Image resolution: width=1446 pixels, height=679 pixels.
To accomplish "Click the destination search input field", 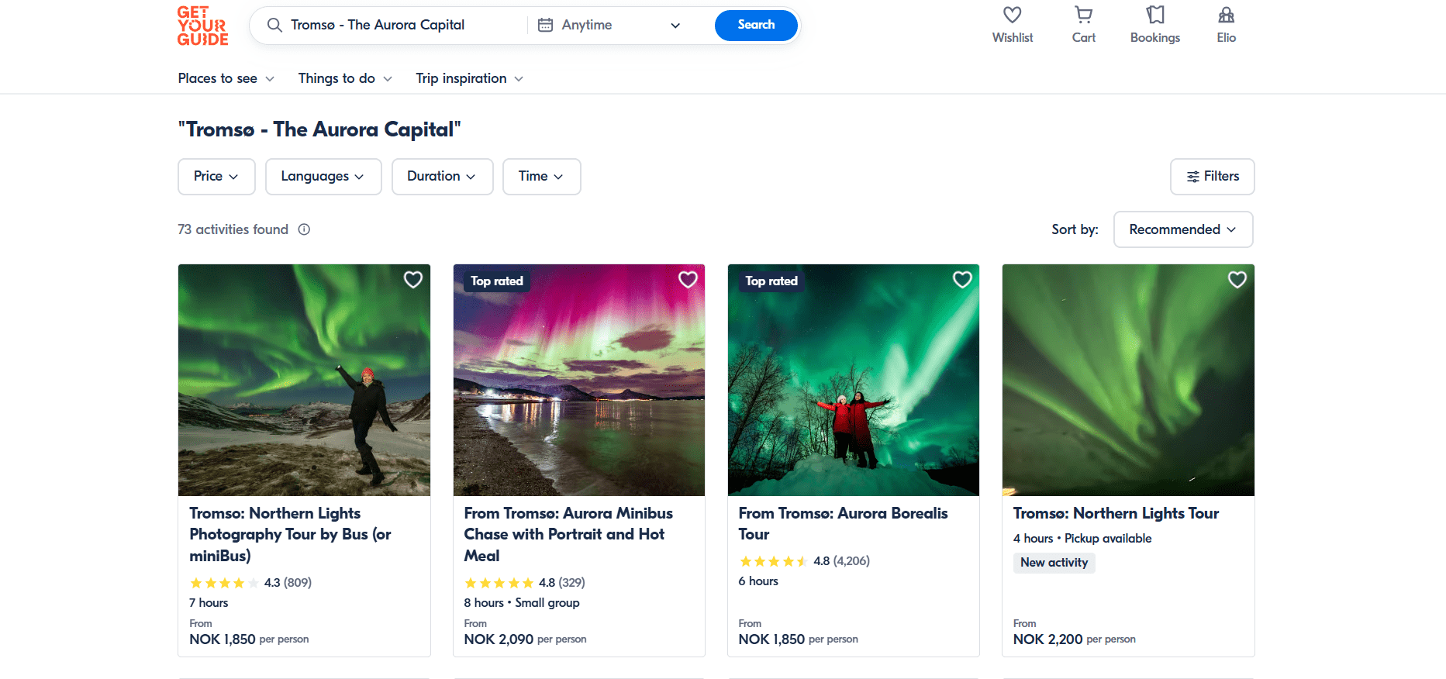I will tap(403, 25).
